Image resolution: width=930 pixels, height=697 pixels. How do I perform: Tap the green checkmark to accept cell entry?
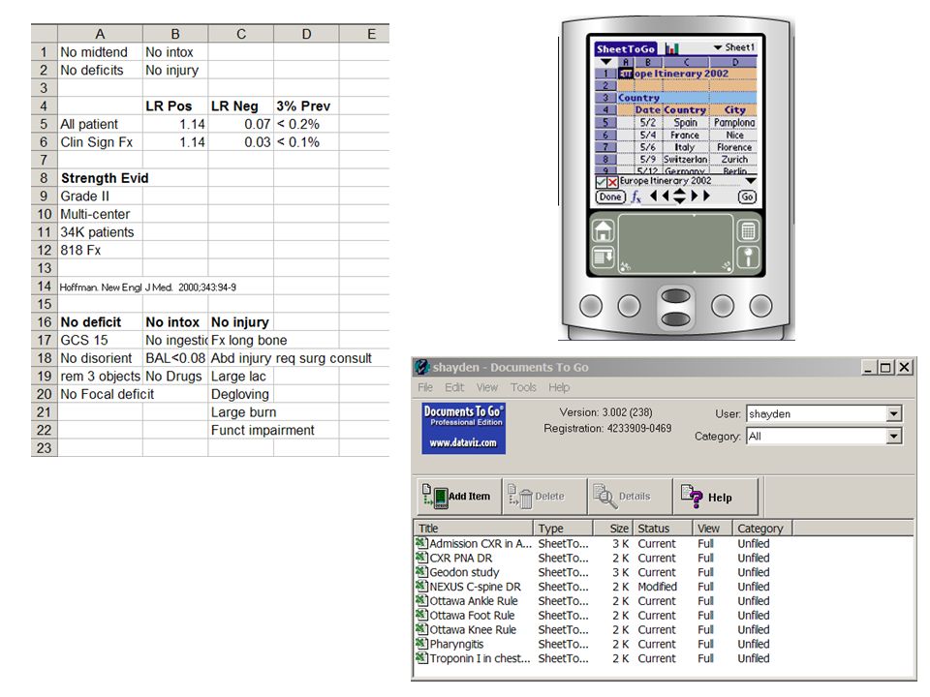601,181
